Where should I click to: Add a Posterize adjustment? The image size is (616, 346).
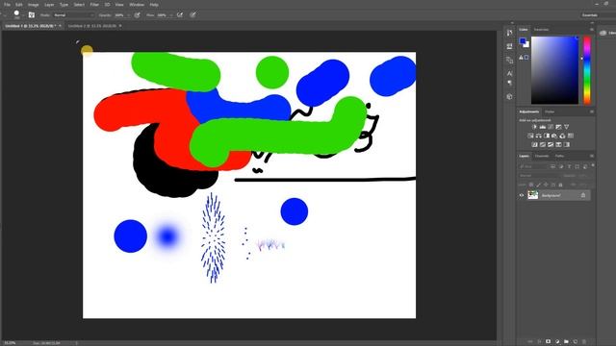click(x=543, y=145)
